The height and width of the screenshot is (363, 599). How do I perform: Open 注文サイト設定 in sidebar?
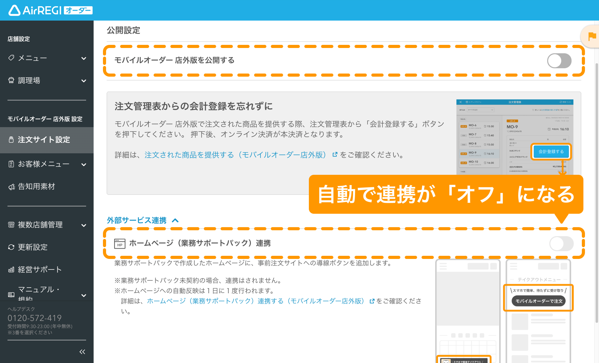[47, 140]
